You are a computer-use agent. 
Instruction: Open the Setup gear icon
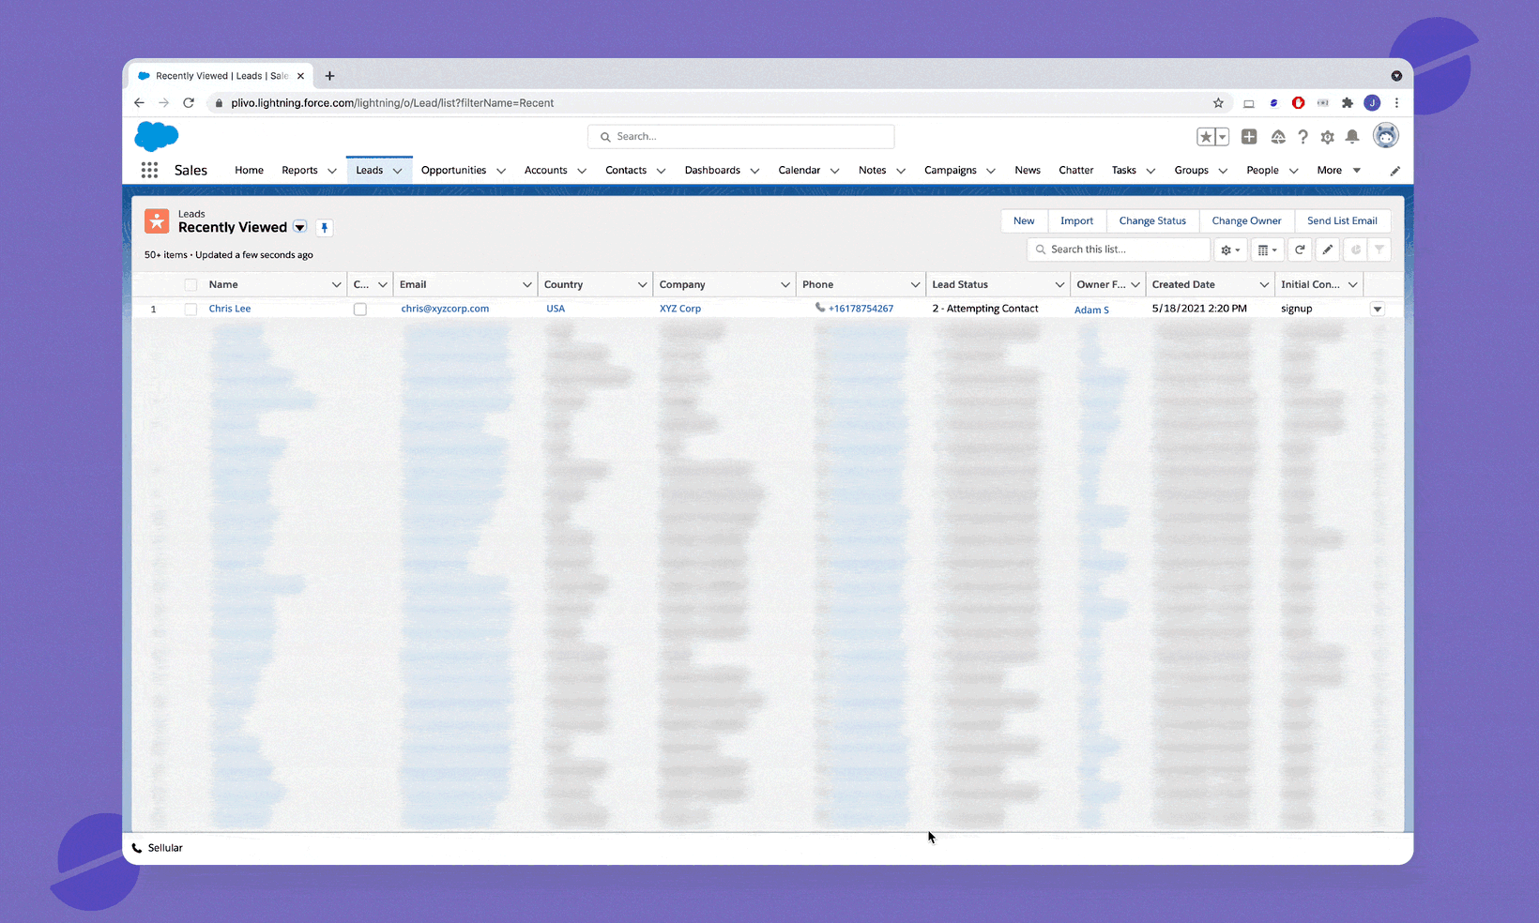tap(1327, 137)
